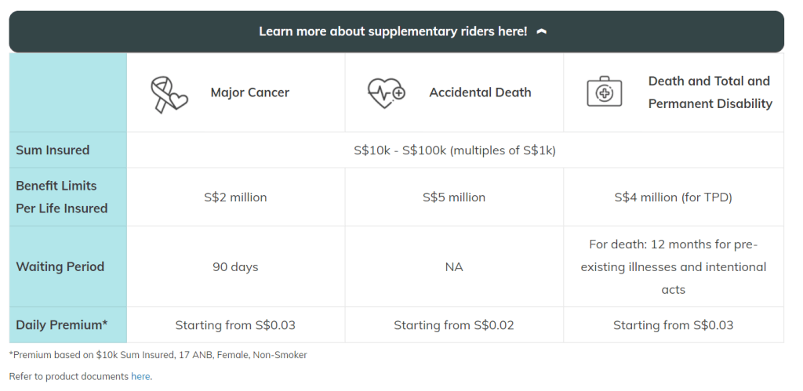Click the 'Starting from S$0.02' premium cell

(454, 324)
